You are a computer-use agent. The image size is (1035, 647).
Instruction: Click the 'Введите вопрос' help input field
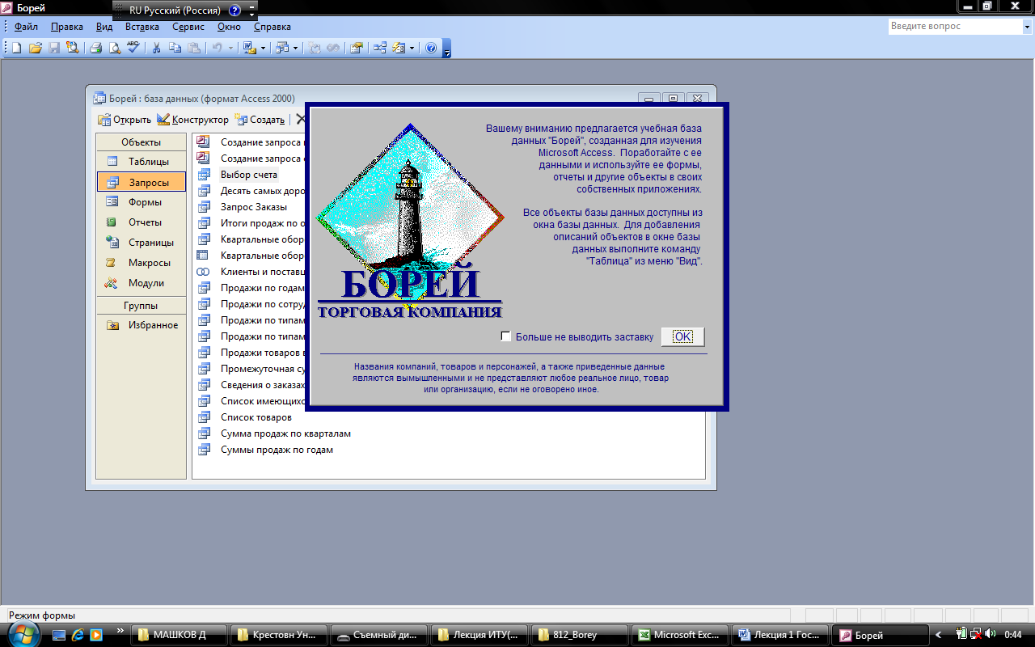(x=954, y=26)
